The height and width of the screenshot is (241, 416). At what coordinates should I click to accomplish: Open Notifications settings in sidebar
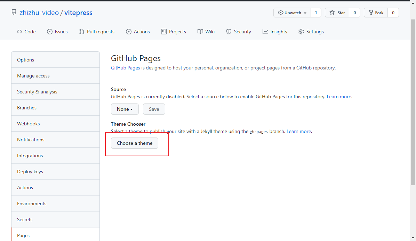pyautogui.click(x=55, y=140)
